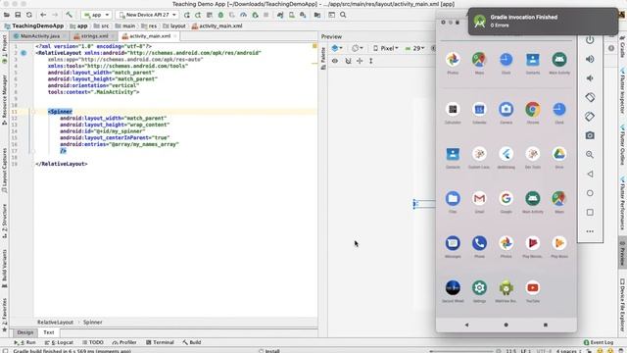Viewport: 627px width, 353px height.
Task: Toggle the preview autoconnect magnet icon
Action: point(348,61)
